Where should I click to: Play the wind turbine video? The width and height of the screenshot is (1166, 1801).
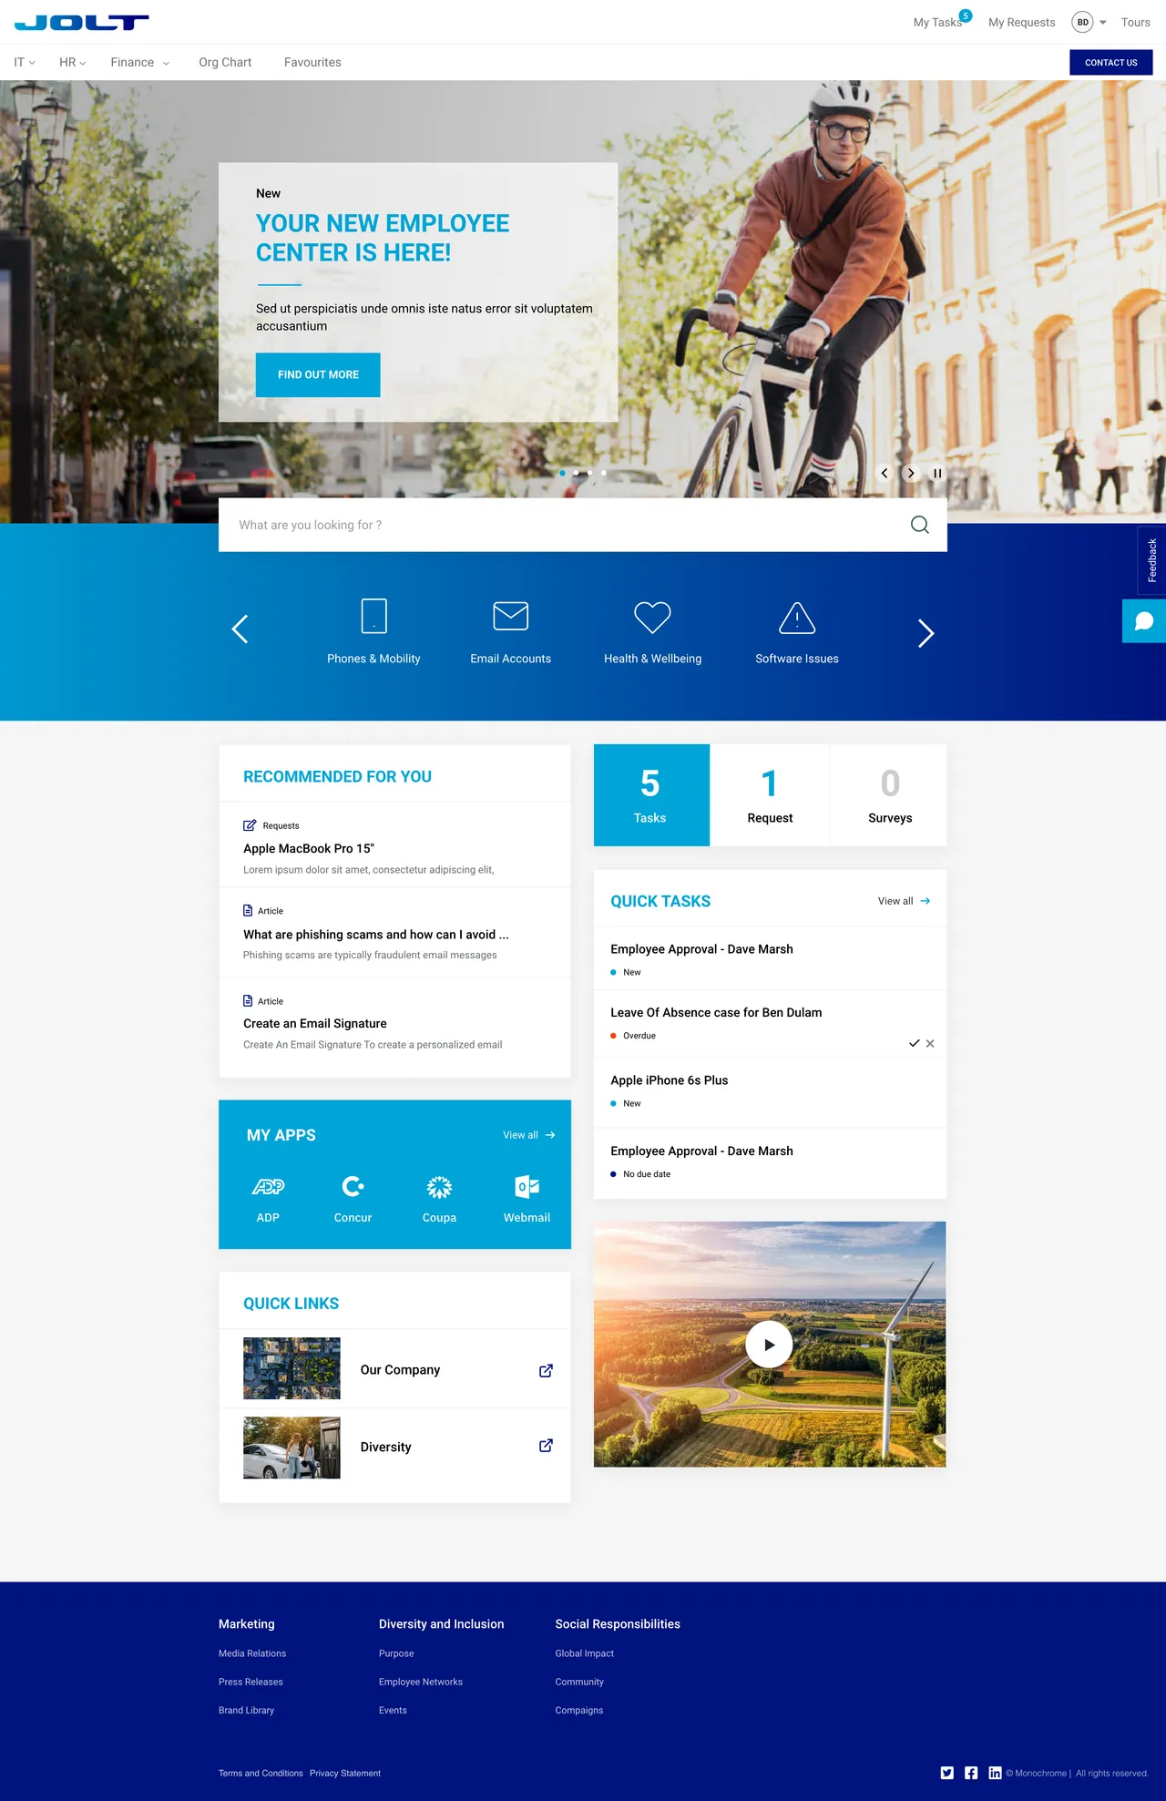click(769, 1345)
